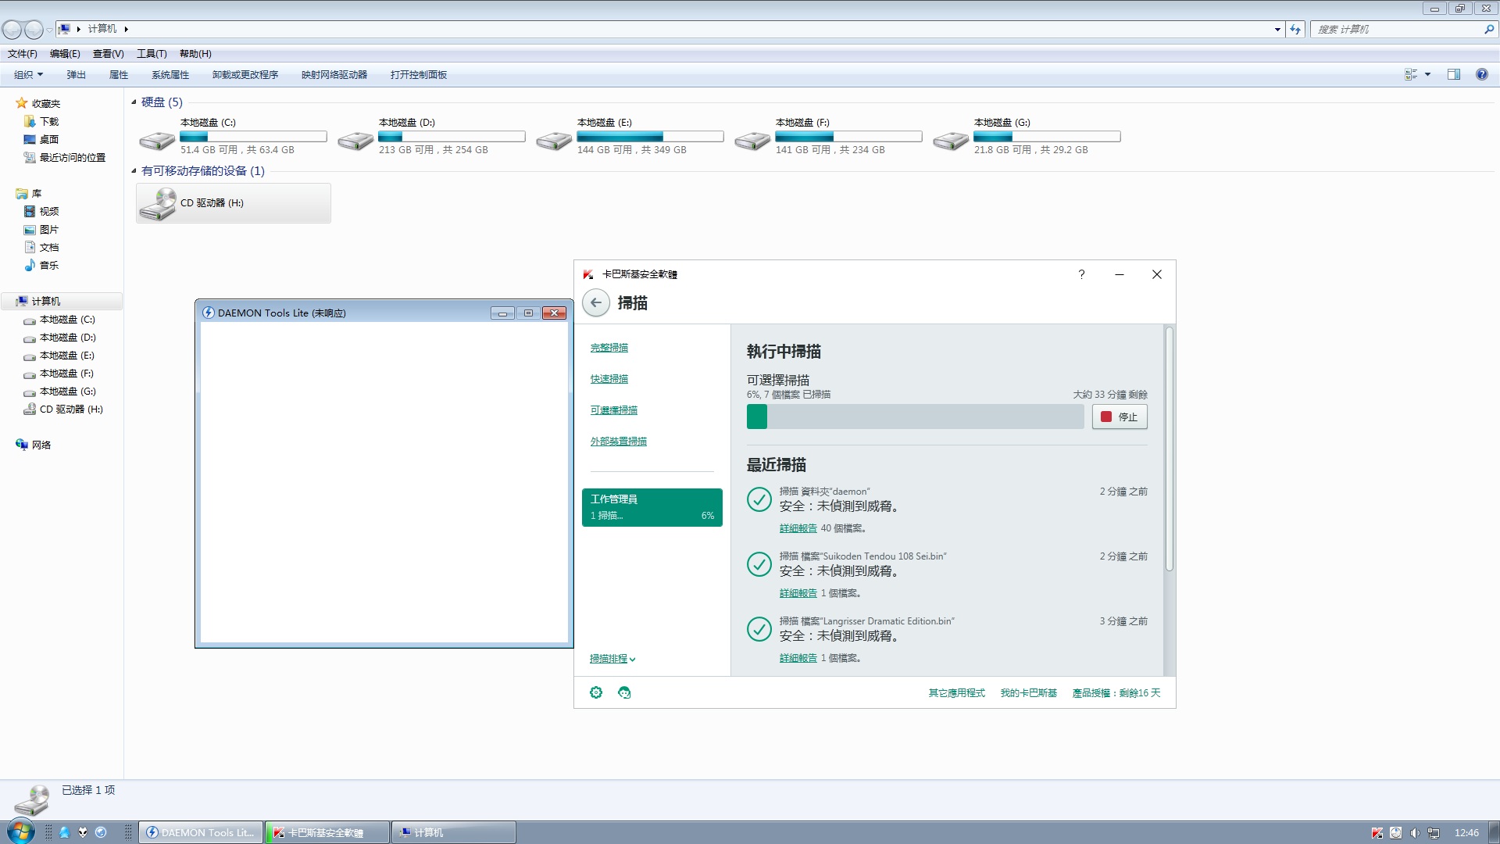Open the quick scan link in Kaspersky
Image resolution: width=1500 pixels, height=844 pixels.
coord(609,379)
